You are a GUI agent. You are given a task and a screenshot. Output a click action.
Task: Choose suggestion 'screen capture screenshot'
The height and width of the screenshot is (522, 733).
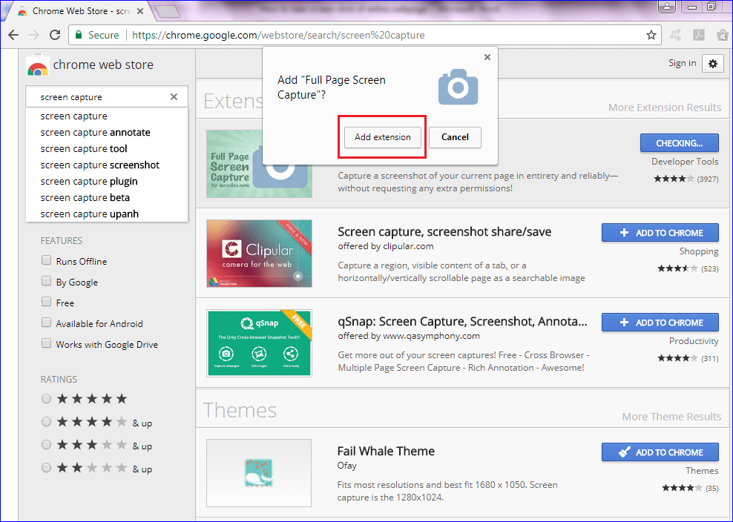[107, 165]
